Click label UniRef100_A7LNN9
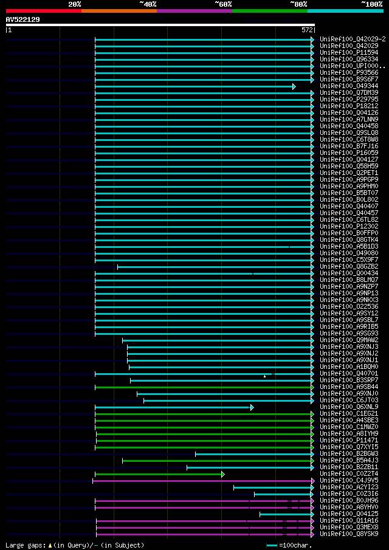This screenshot has height=550, width=389. 349,120
